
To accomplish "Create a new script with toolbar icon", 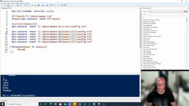I will [2, 5].
